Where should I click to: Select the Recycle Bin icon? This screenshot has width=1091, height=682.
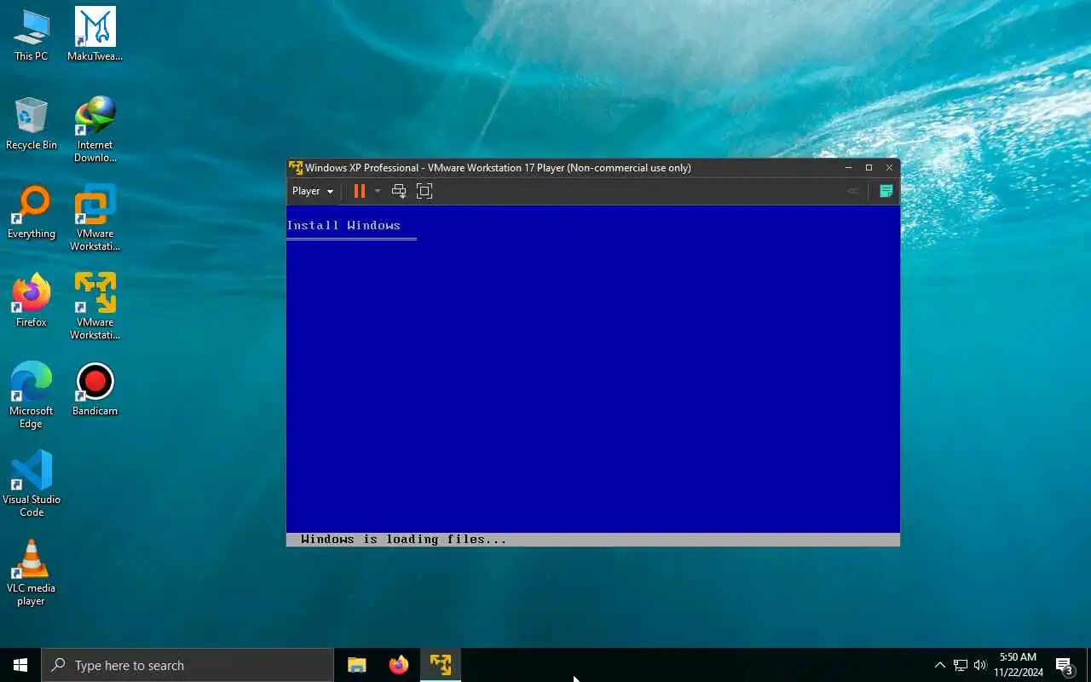click(x=32, y=124)
